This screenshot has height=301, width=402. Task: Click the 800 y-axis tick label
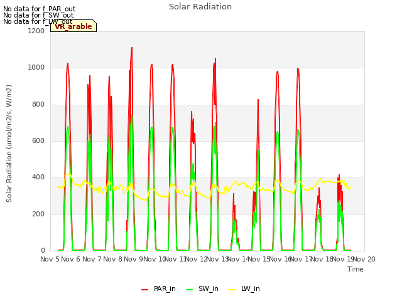point(38,105)
